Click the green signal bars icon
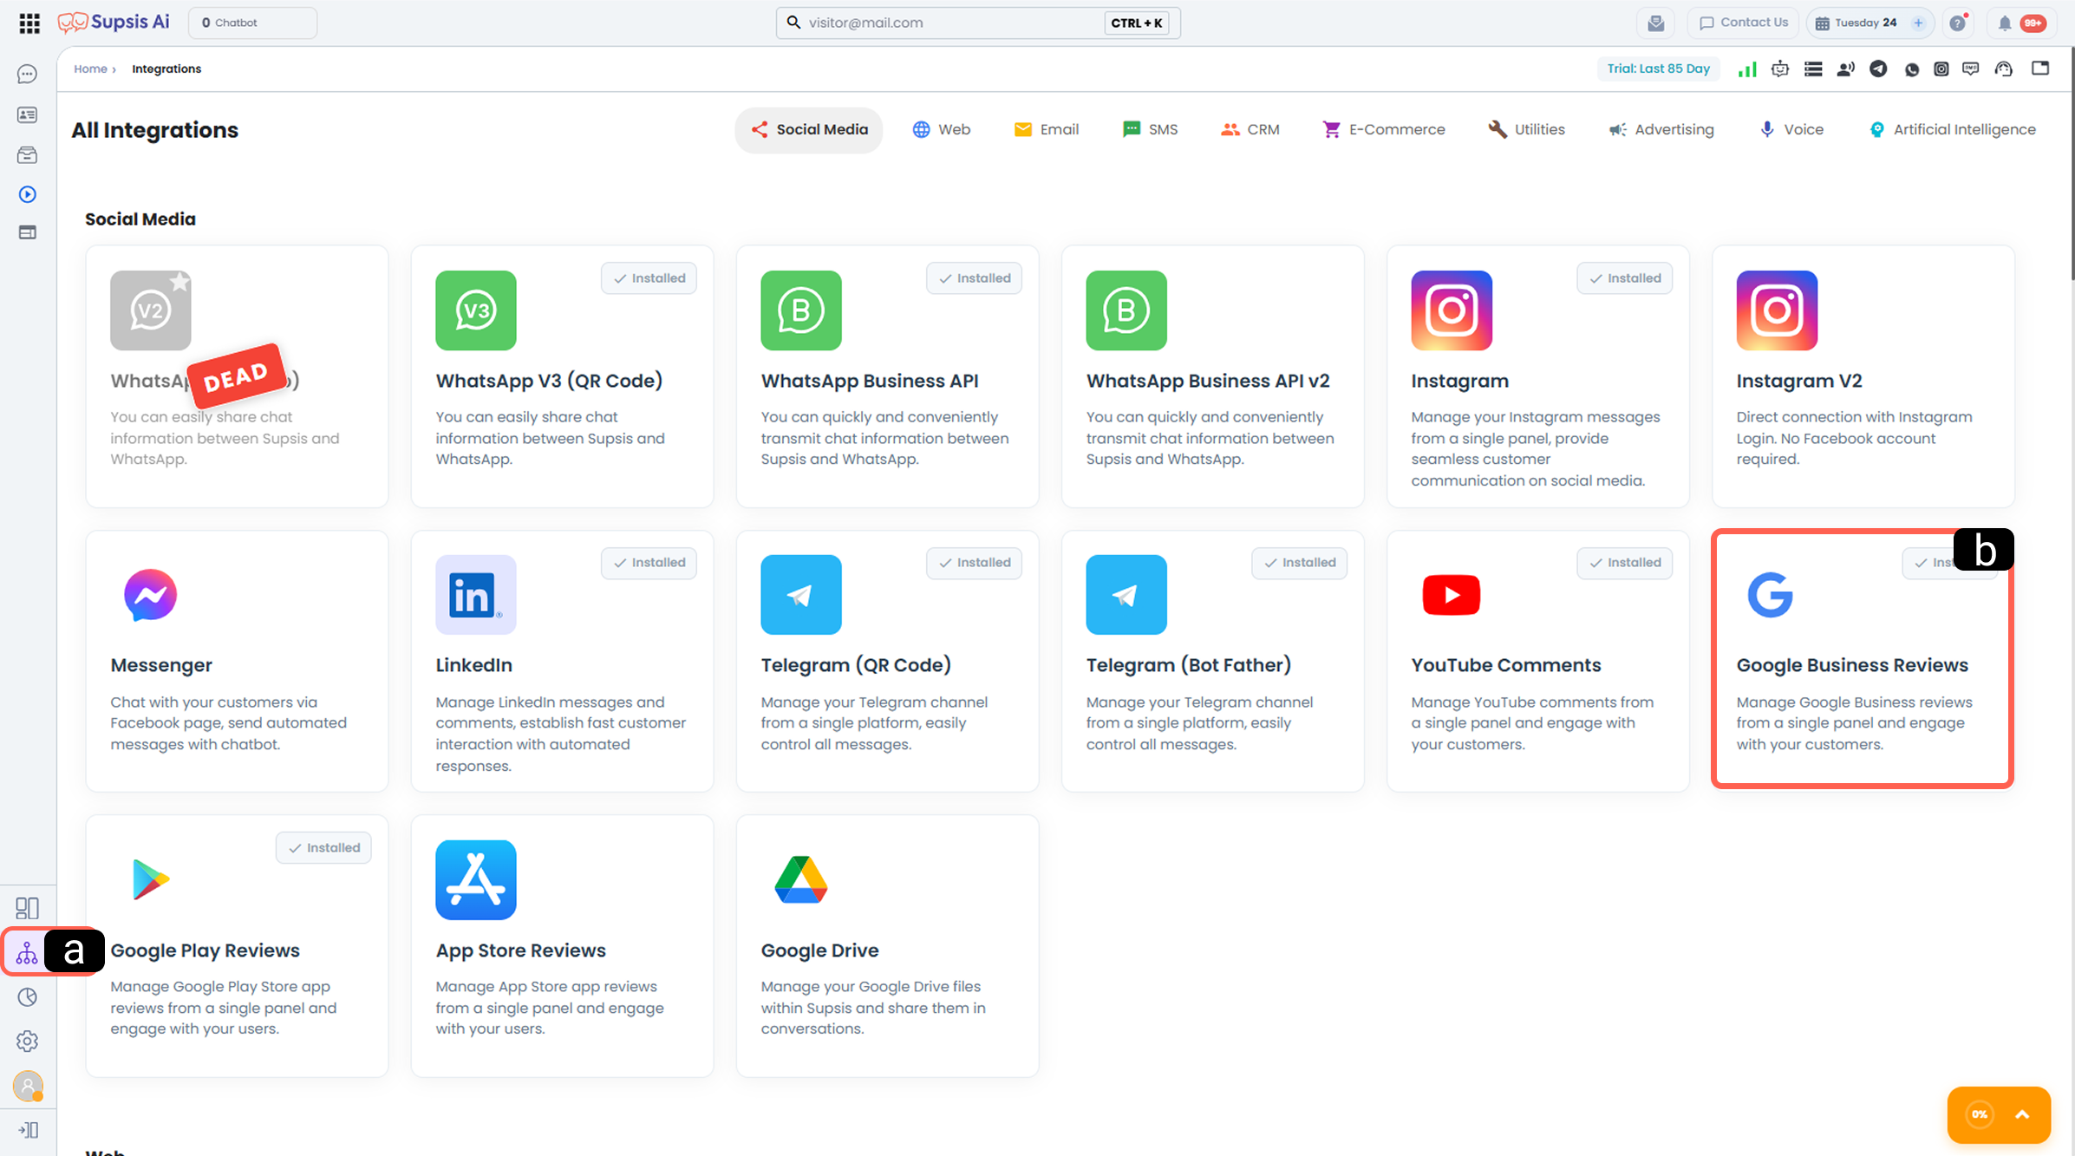 [x=1747, y=69]
